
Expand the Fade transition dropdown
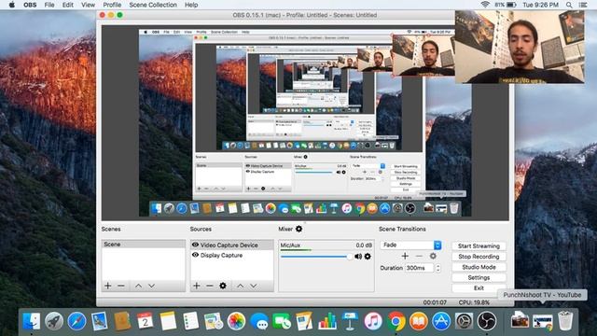click(x=411, y=245)
